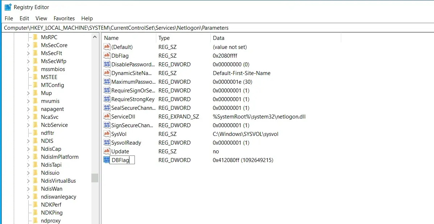This screenshot has height=224, width=434.
Task: Select the NdisVirtualBus key
Action: click(x=58, y=181)
